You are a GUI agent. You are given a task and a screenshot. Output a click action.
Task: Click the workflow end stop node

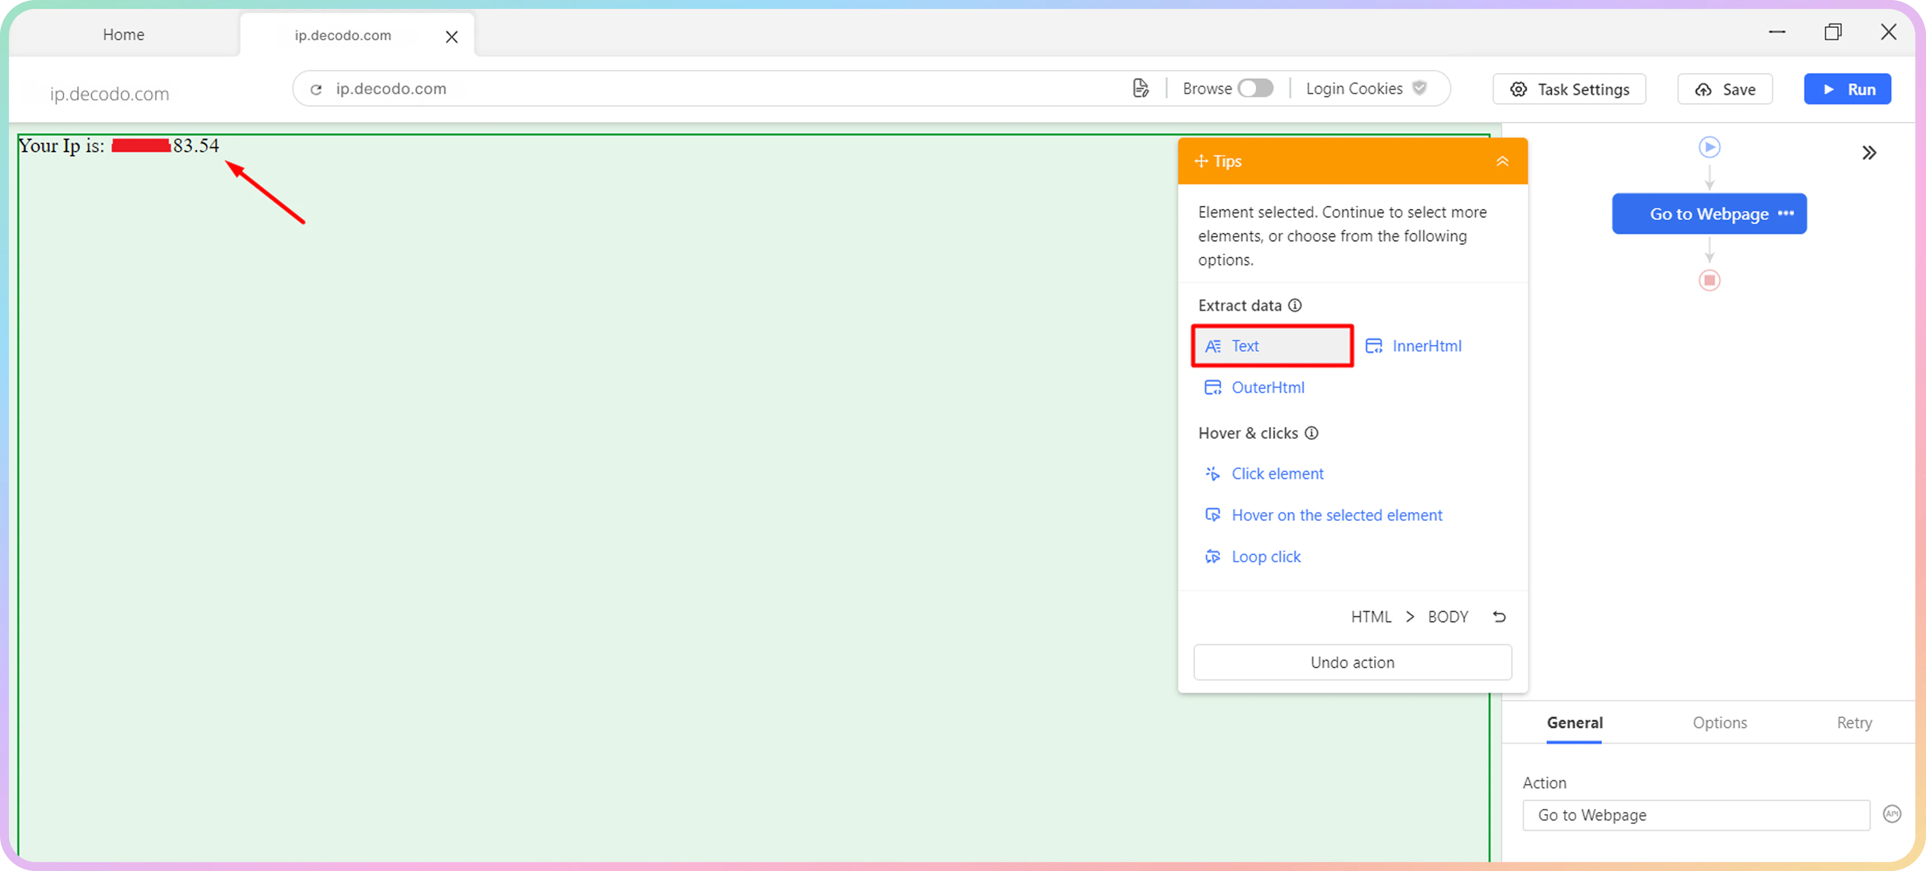click(1709, 280)
